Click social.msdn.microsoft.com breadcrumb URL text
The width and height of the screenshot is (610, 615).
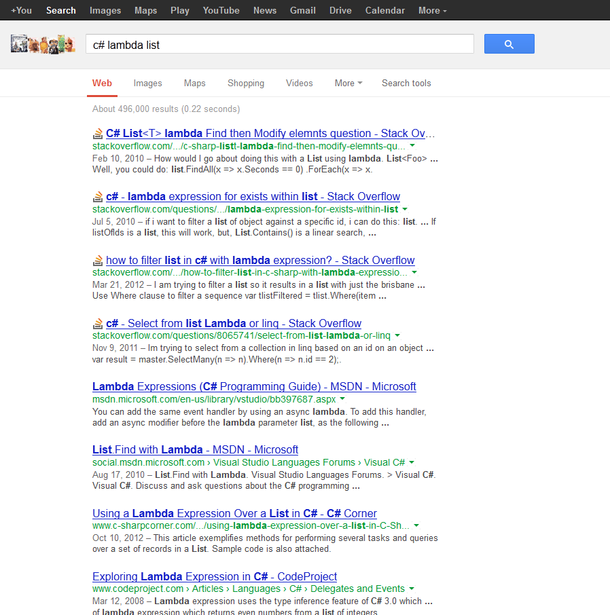tap(249, 462)
